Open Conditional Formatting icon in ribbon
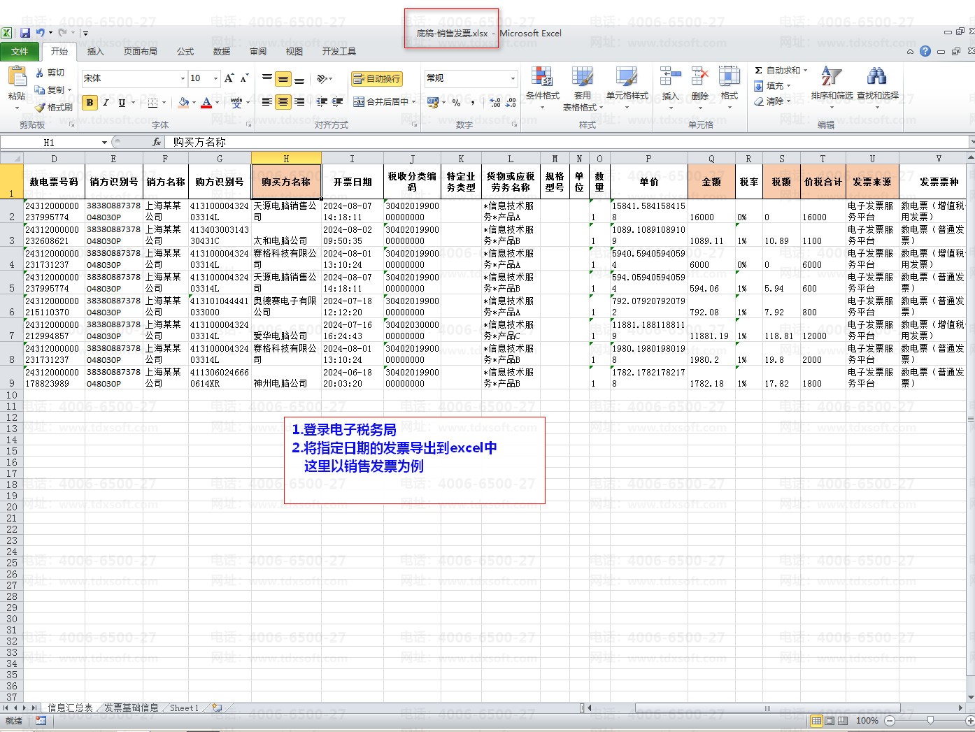Image resolution: width=975 pixels, height=732 pixels. click(542, 77)
